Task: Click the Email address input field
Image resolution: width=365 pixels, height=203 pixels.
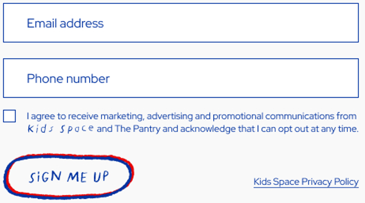Action: [x=181, y=23]
